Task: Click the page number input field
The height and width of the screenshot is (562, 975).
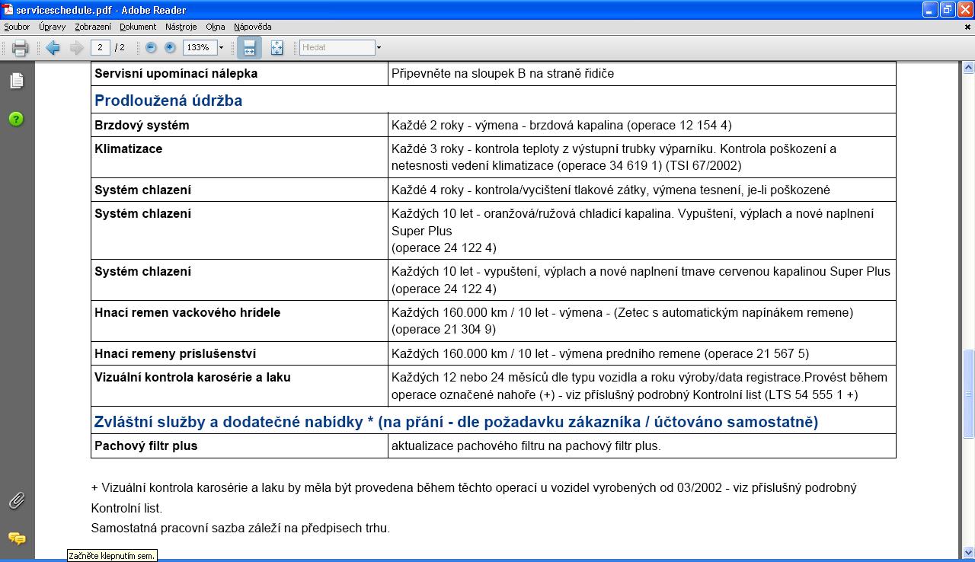Action: (101, 47)
